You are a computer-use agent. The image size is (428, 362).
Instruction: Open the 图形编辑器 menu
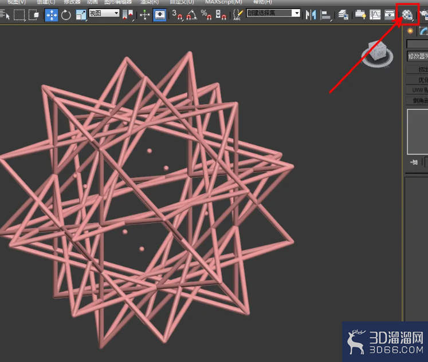tap(118, 2)
